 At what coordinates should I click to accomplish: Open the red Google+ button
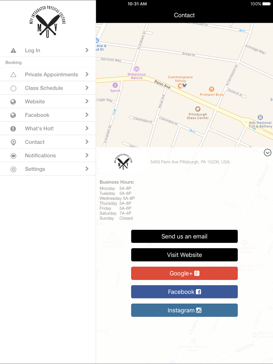coord(184,273)
